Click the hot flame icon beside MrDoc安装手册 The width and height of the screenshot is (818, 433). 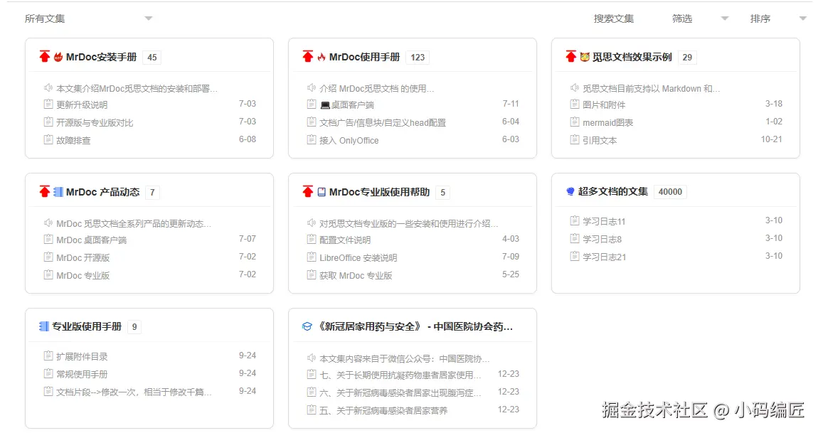pos(58,57)
